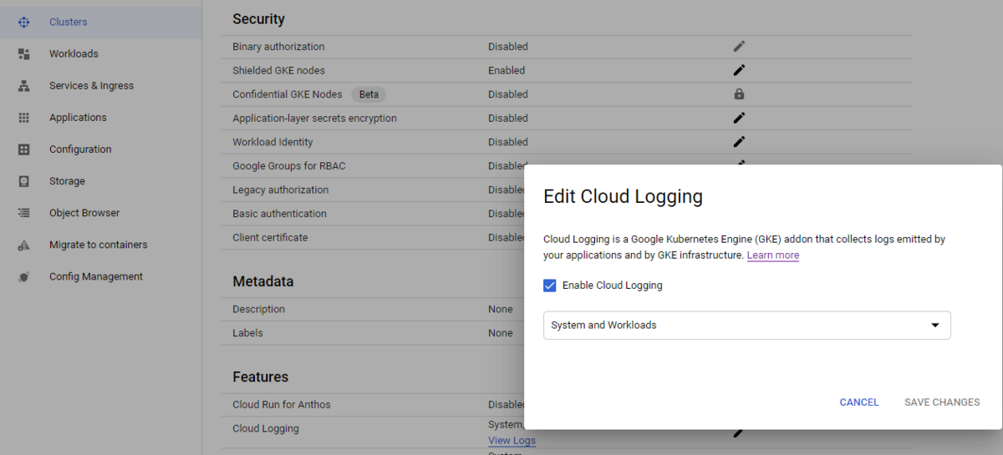Click the Basic authentication label
The width and height of the screenshot is (1003, 455).
[x=279, y=214]
